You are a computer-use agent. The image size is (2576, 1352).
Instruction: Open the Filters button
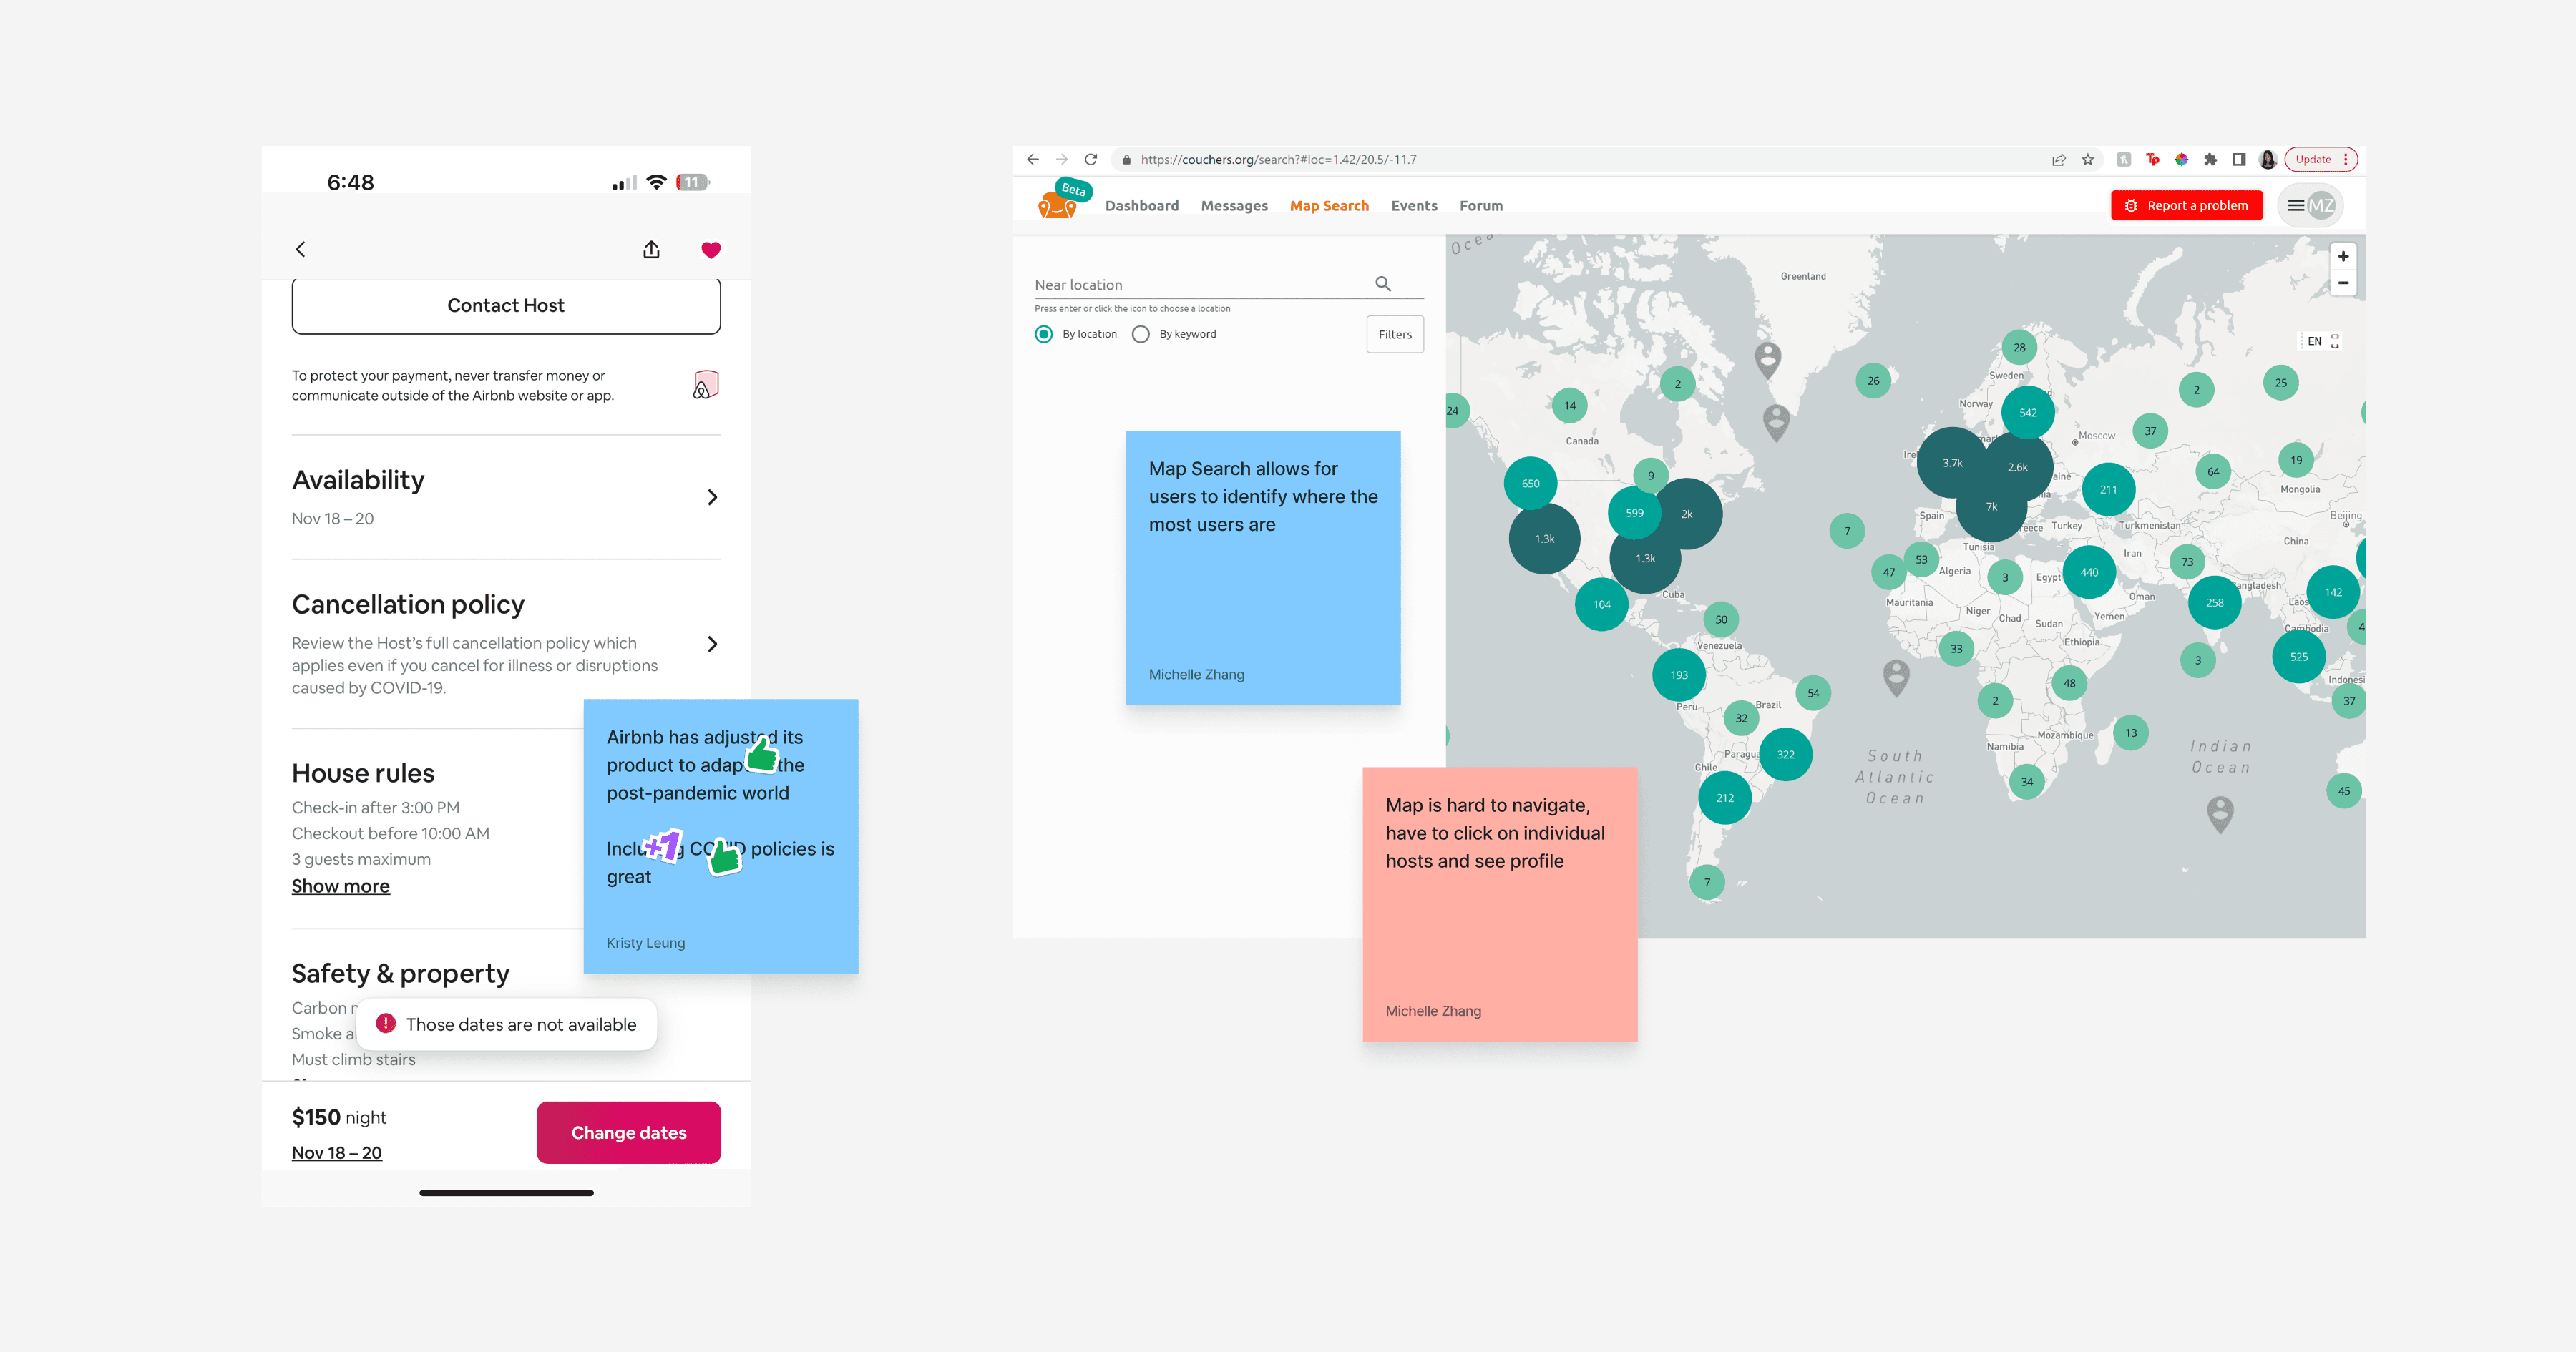click(x=1395, y=334)
